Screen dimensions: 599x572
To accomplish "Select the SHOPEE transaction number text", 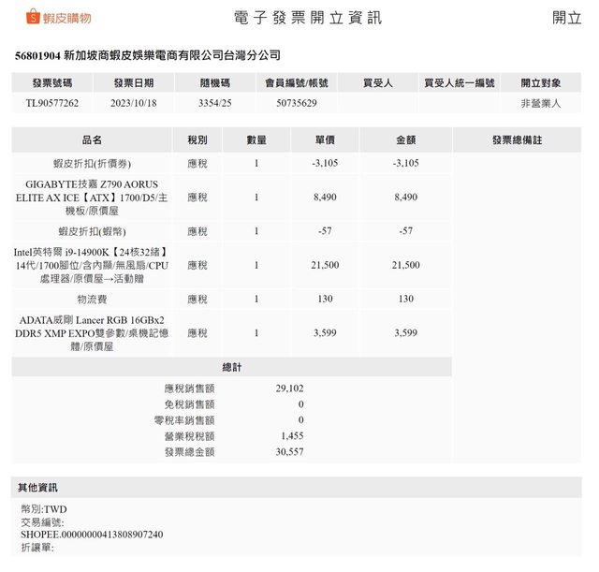I will 92,535.
